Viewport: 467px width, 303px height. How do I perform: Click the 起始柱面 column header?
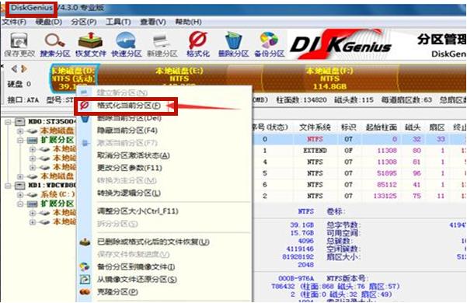point(382,127)
